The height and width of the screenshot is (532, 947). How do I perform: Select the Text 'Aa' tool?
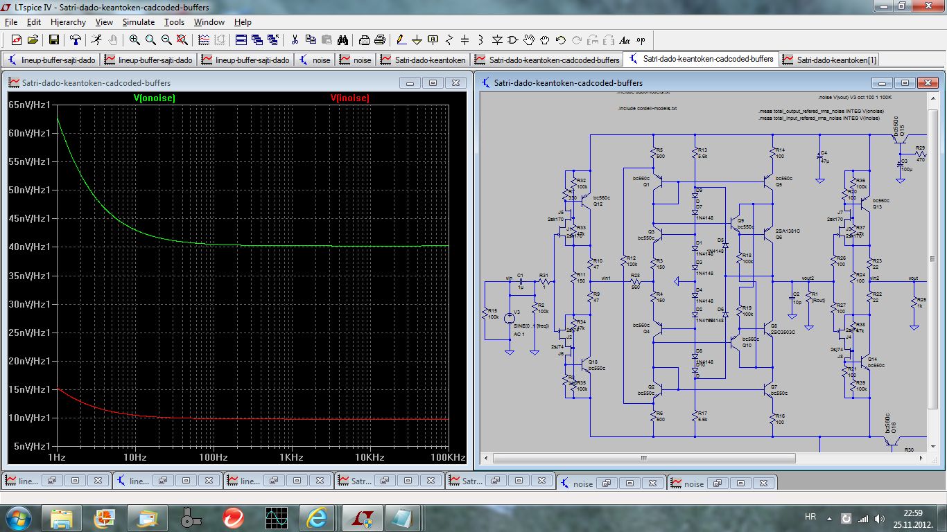coord(625,39)
